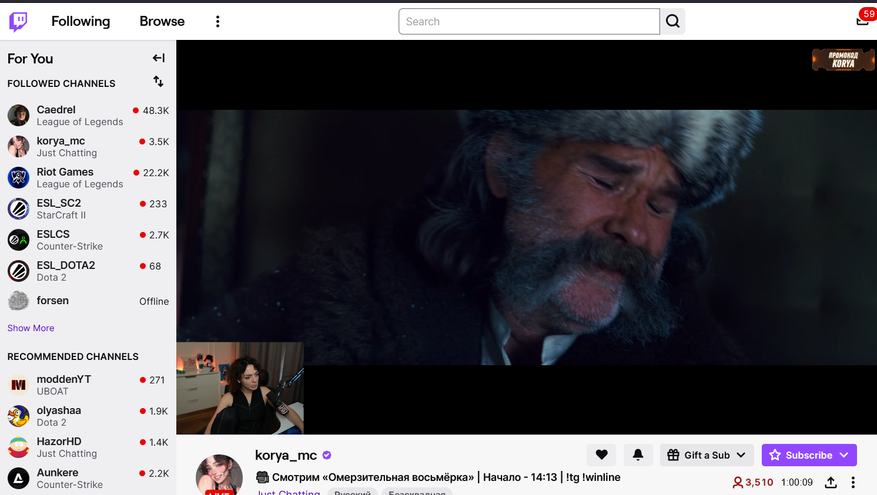Open Caedrel channel in sidebar
This screenshot has height=495, width=877.
pyautogui.click(x=88, y=116)
